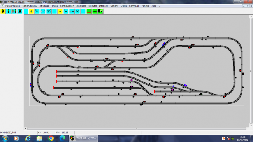Click the add signal tool with arrow

tap(9, 11)
